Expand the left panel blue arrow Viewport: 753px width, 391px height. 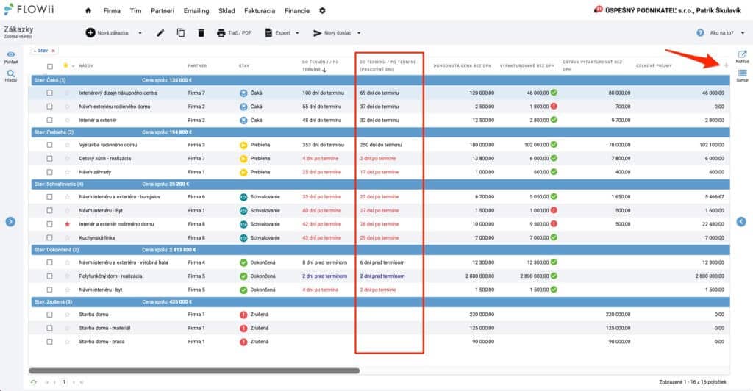[10, 222]
